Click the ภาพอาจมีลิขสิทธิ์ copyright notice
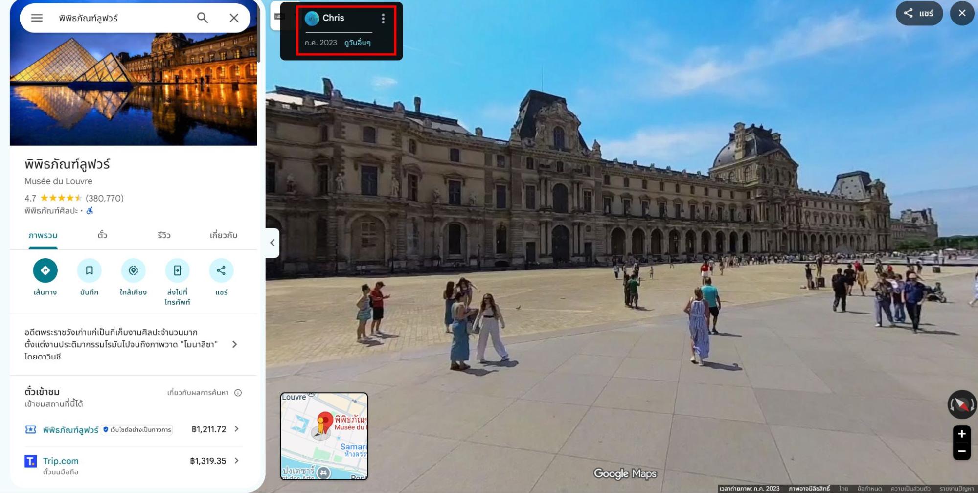The width and height of the screenshot is (978, 493). 809,489
